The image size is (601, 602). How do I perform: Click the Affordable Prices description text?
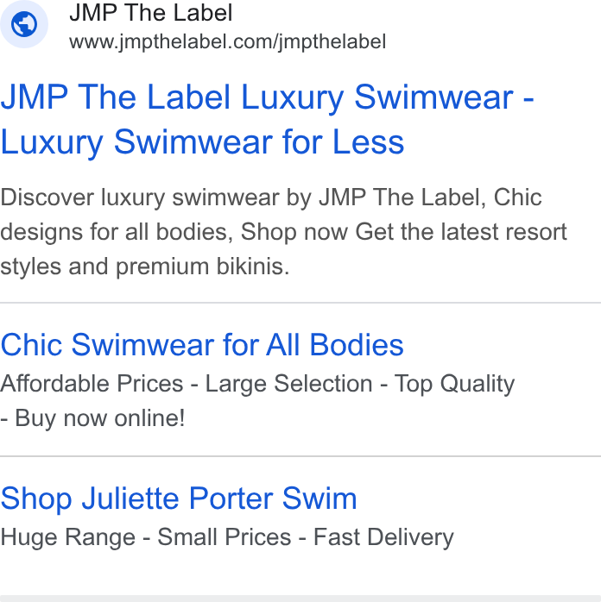92,384
